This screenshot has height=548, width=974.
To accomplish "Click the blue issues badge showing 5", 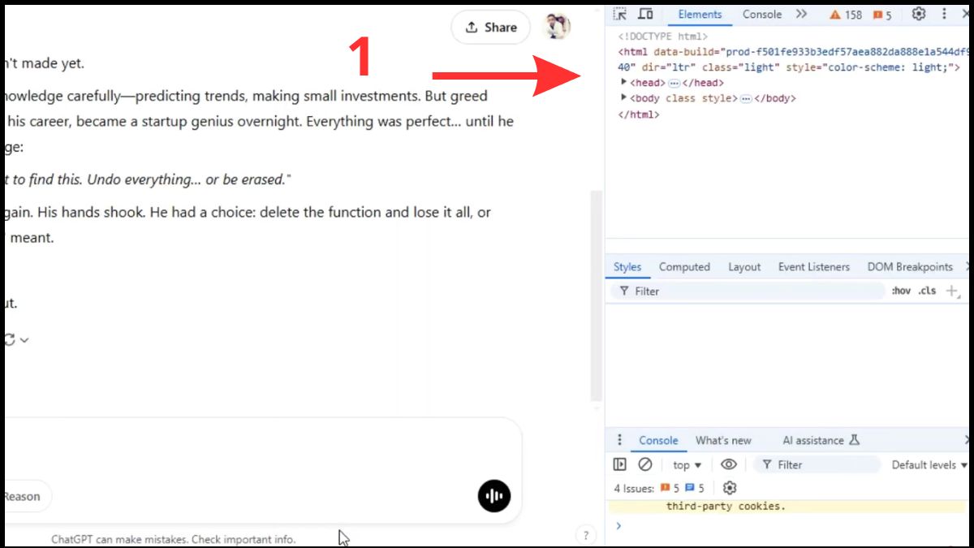I will coord(695,489).
